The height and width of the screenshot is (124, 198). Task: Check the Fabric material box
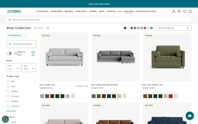[8, 122]
